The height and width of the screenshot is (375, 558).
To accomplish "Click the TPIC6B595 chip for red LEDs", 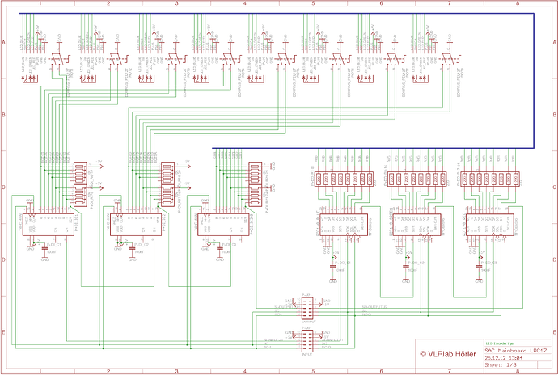I will 490,225.
